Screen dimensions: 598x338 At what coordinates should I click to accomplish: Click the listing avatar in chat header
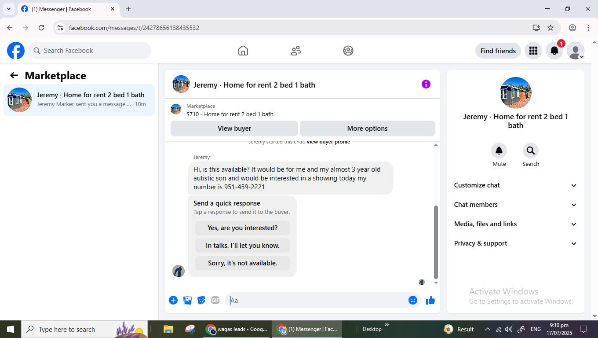pyautogui.click(x=181, y=84)
